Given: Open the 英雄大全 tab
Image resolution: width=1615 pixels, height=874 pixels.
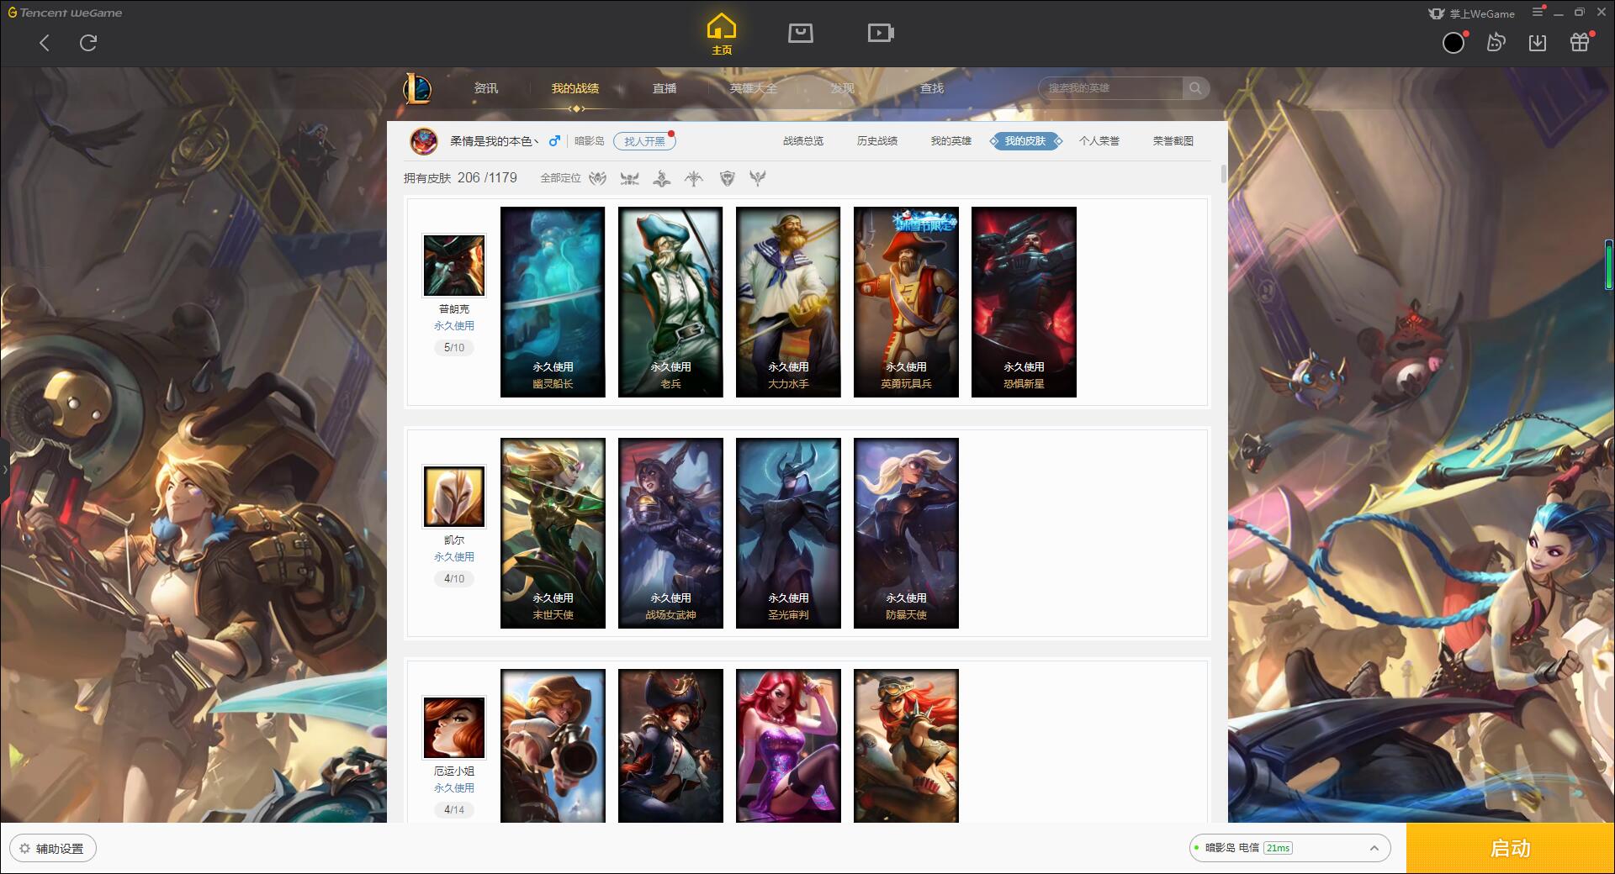Looking at the screenshot, I should pos(754,88).
